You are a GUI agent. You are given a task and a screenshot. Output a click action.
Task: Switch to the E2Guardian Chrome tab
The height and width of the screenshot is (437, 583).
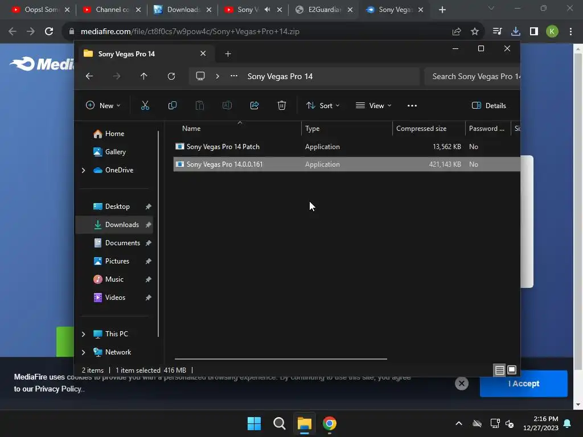point(324,10)
